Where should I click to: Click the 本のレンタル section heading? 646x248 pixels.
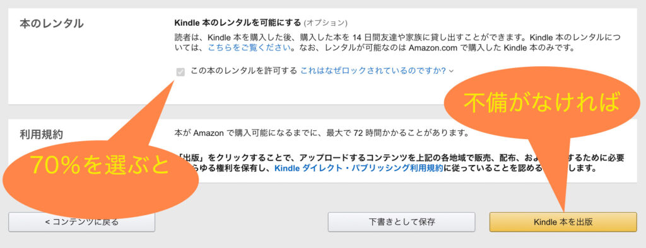coord(52,24)
